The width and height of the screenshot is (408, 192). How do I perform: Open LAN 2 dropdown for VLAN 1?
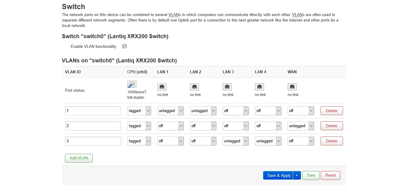tap(203, 111)
